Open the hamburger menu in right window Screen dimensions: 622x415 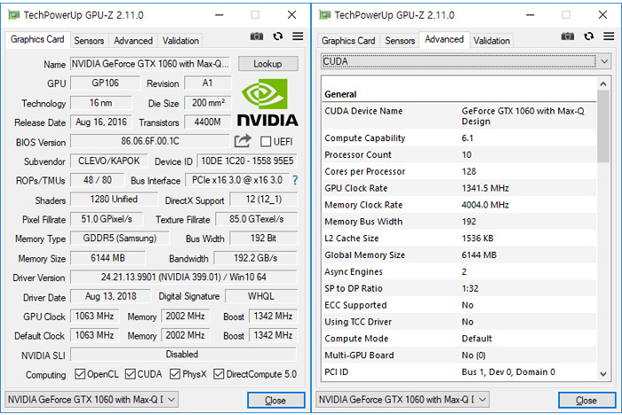pyautogui.click(x=608, y=36)
